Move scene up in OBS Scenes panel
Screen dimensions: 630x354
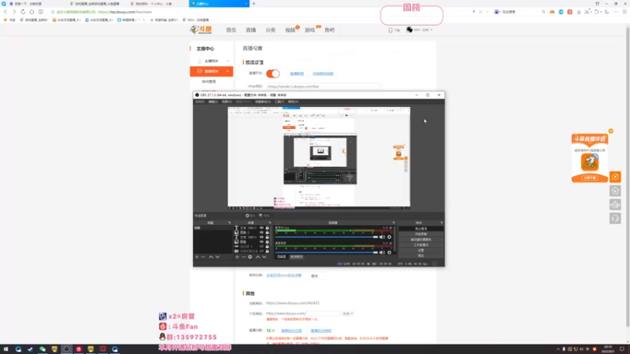pyautogui.click(x=211, y=257)
